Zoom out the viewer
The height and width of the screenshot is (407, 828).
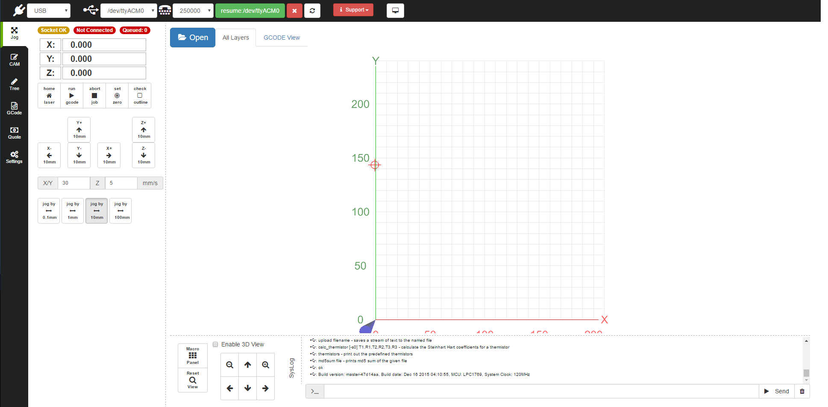tap(230, 365)
